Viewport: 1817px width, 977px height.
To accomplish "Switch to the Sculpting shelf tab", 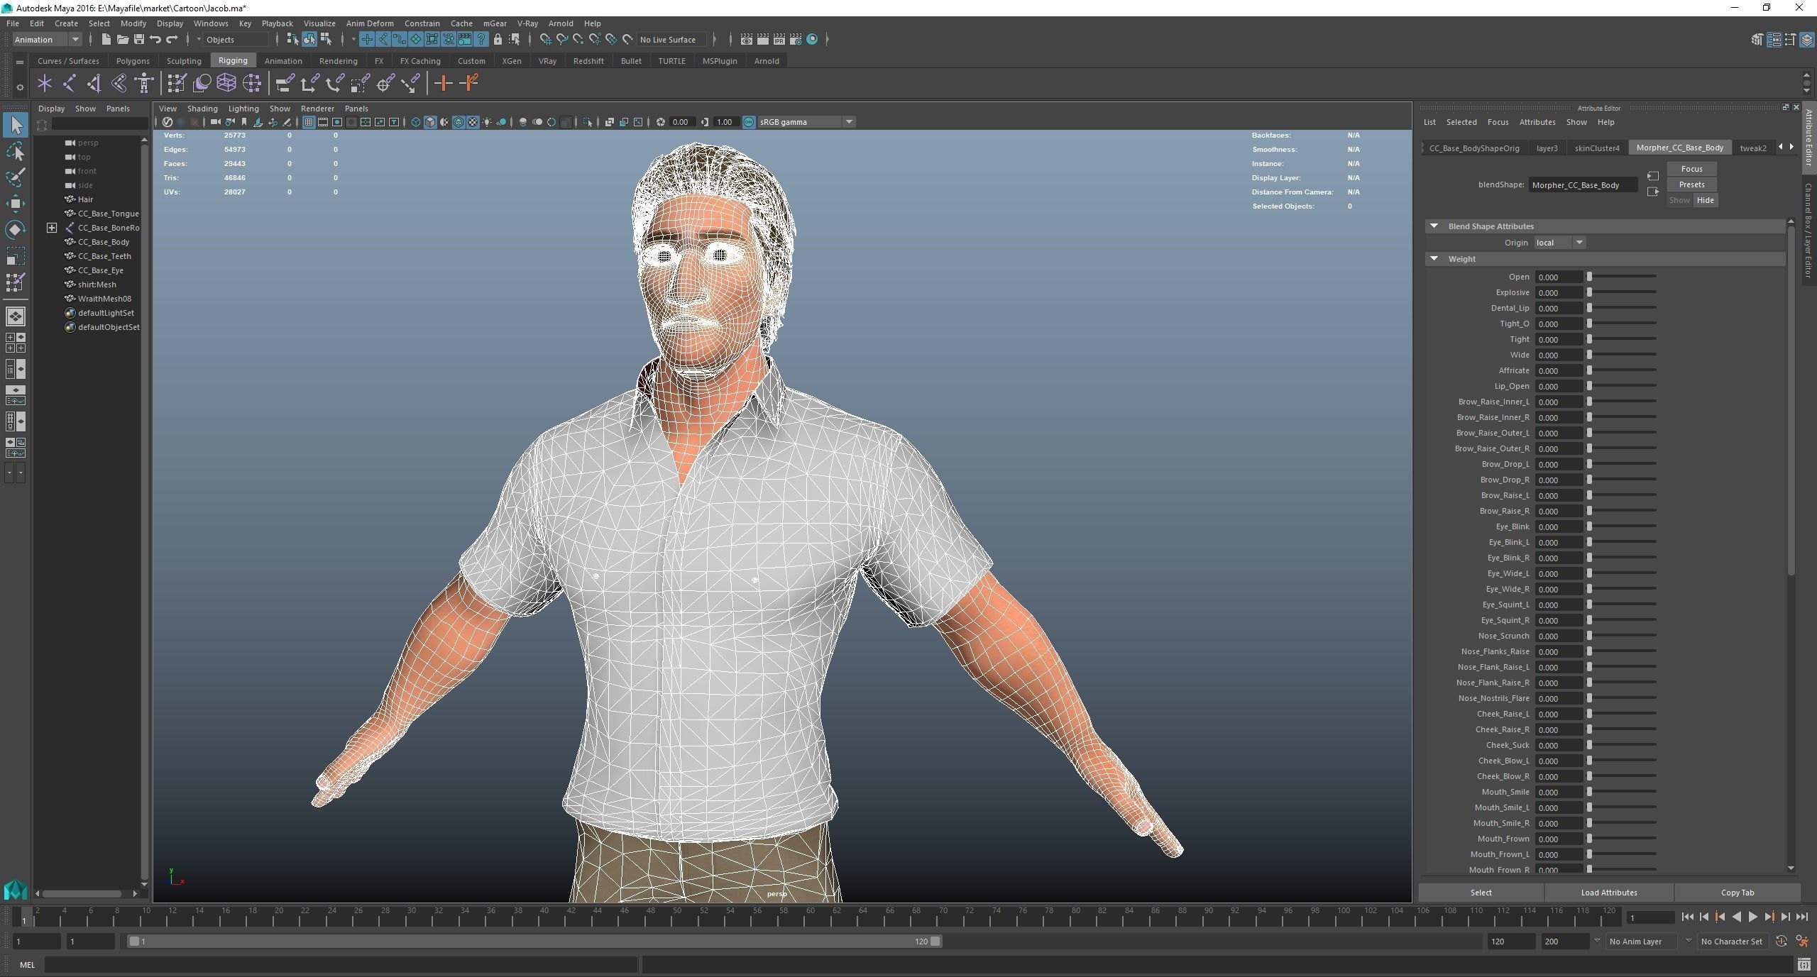I will (184, 61).
